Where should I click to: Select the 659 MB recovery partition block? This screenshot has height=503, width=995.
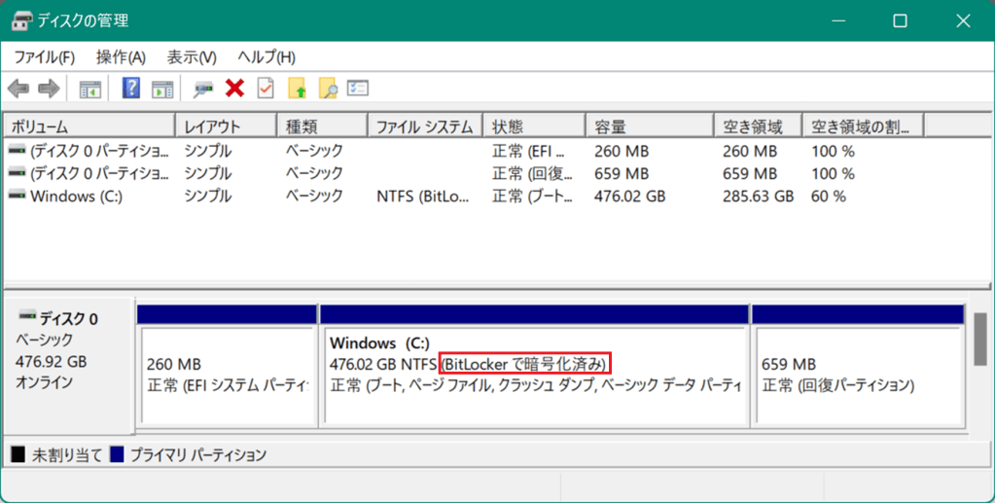click(856, 375)
